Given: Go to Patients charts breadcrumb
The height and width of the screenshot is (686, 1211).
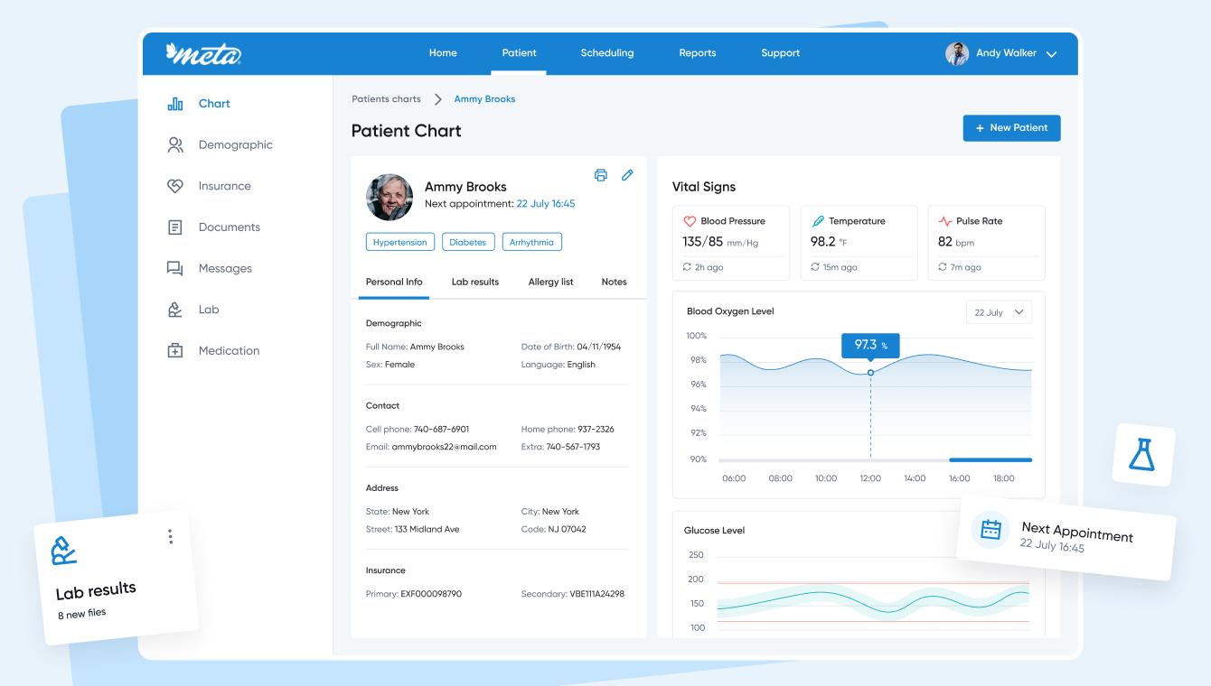Looking at the screenshot, I should [386, 99].
